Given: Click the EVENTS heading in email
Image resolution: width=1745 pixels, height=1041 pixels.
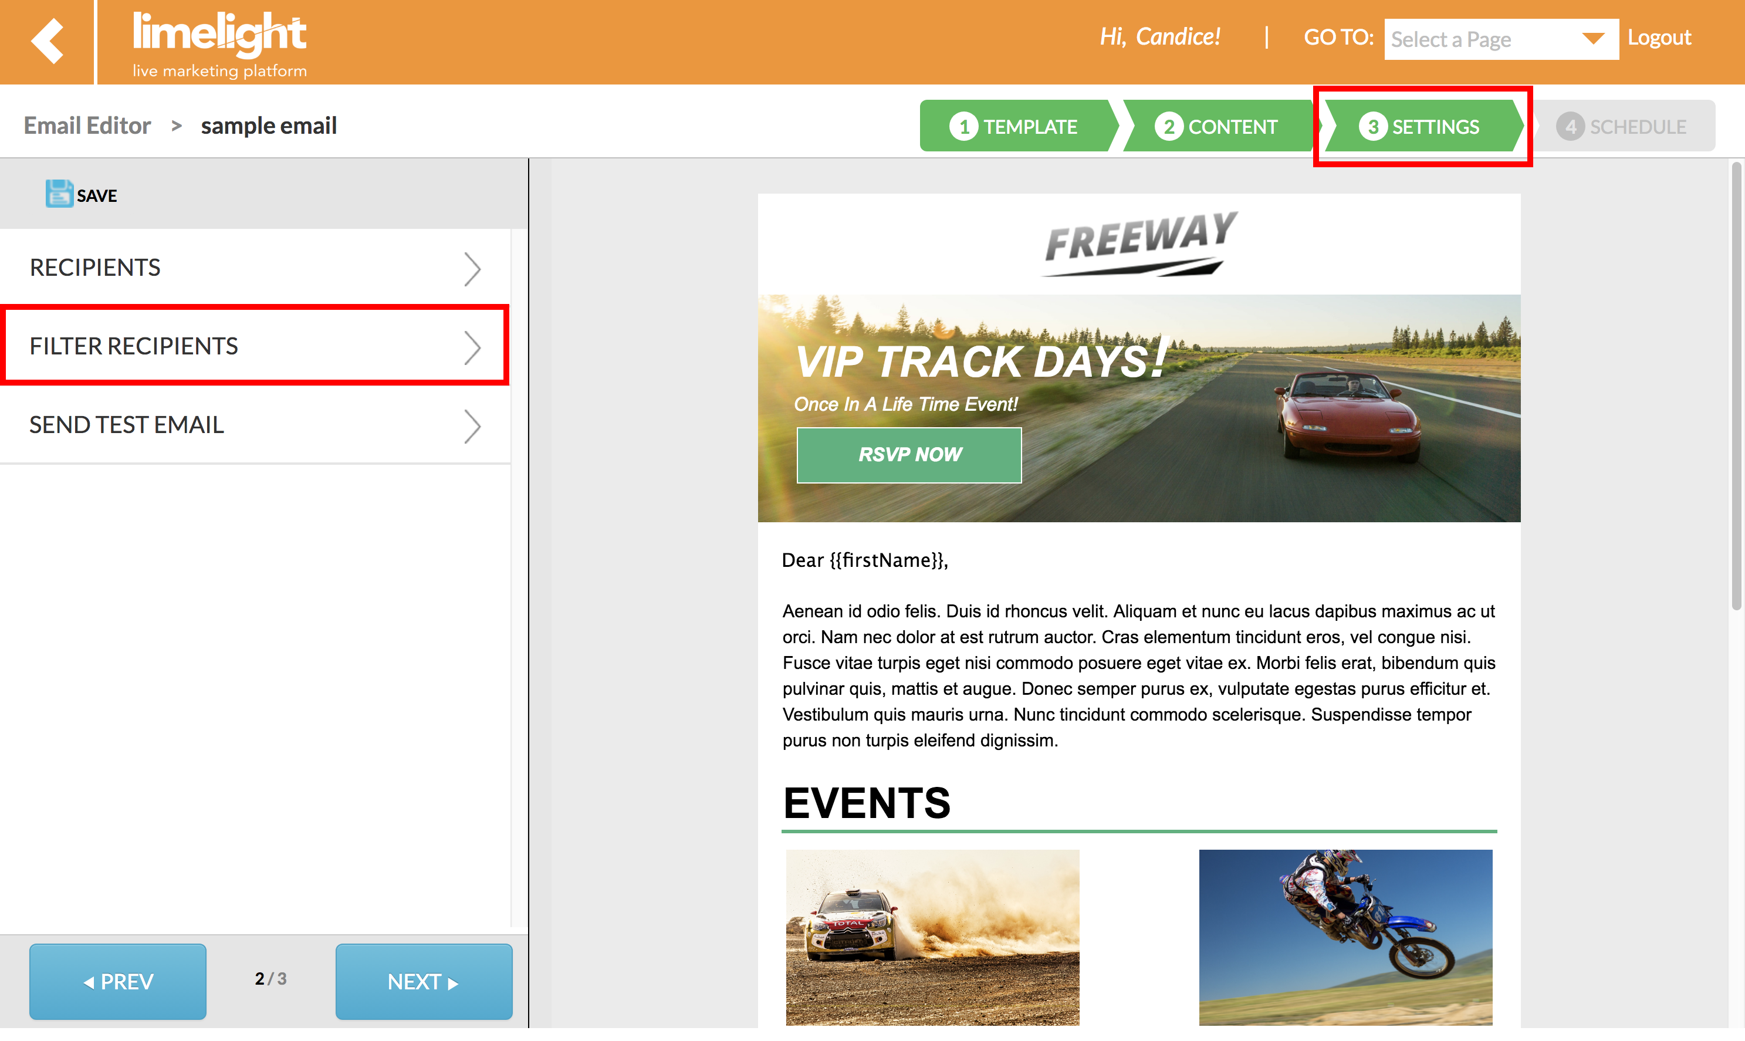Looking at the screenshot, I should pos(867,803).
